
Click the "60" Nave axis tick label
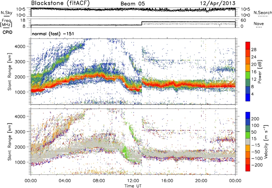pyautogui.click(x=243, y=20)
